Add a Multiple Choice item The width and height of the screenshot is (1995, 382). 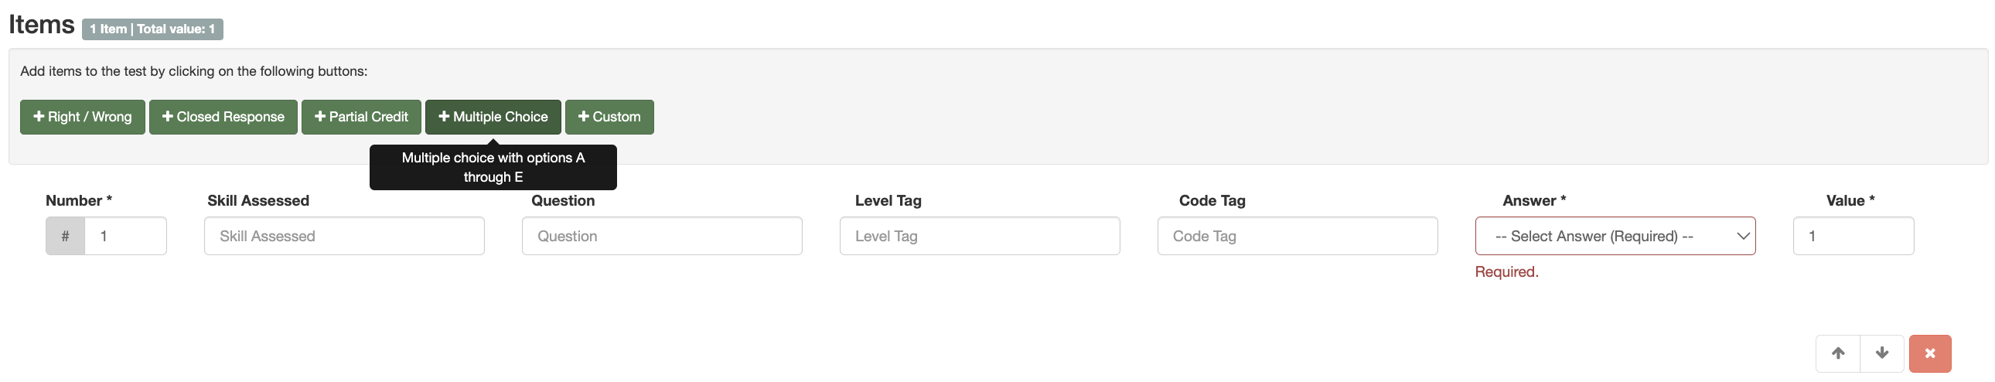493,117
